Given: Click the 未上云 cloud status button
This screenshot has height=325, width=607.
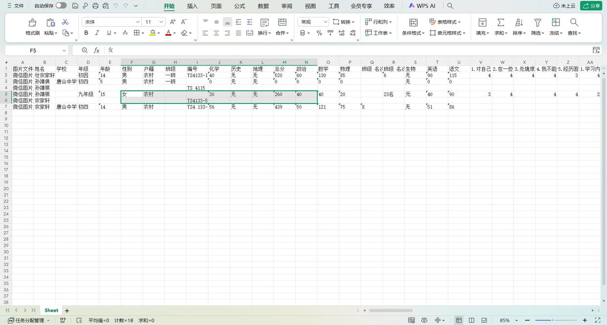Looking at the screenshot, I should pyautogui.click(x=564, y=6).
